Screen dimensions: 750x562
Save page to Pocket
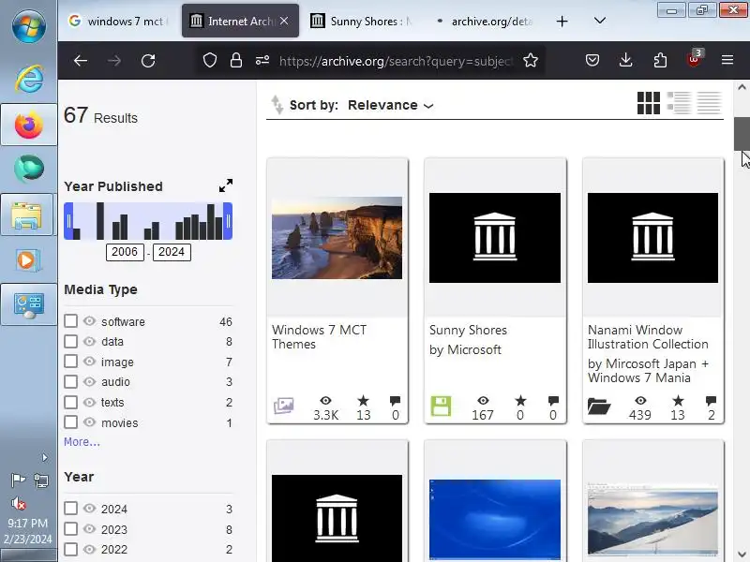pos(592,60)
